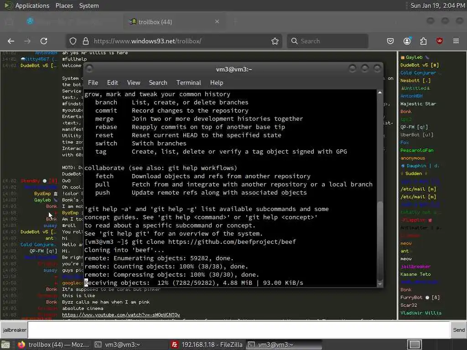467x350 pixels.
Task: Open the terminal Help menu
Action: [x=217, y=83]
